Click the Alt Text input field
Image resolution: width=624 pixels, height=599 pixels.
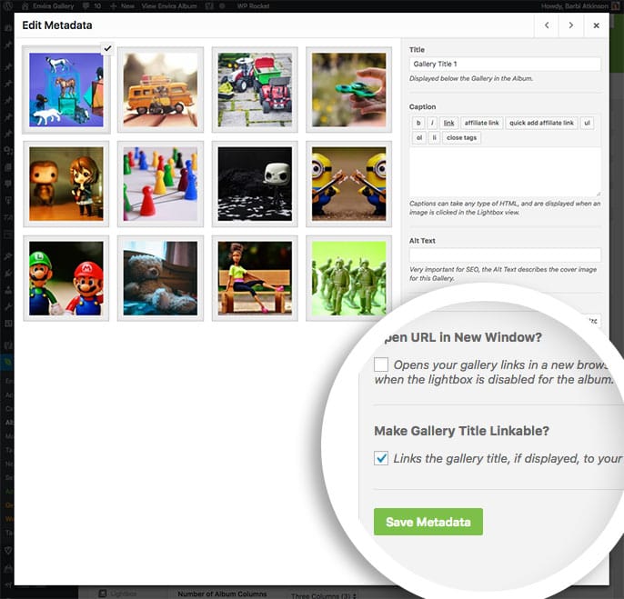coord(505,255)
